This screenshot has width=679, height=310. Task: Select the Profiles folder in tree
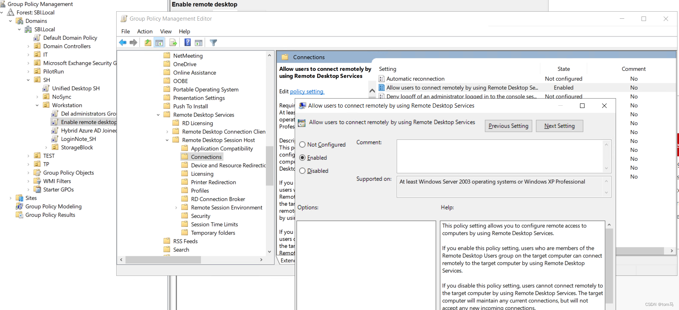pos(200,190)
